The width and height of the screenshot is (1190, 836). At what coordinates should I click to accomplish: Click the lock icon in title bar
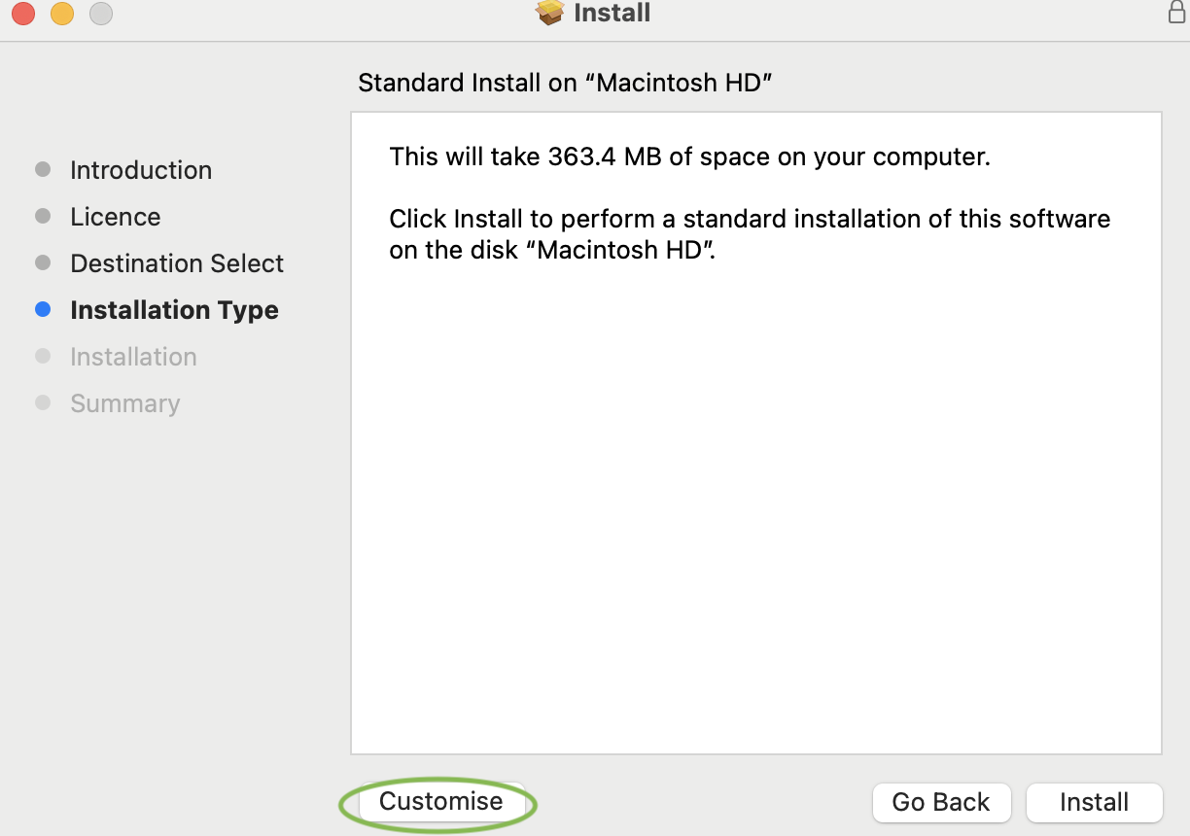(1177, 12)
